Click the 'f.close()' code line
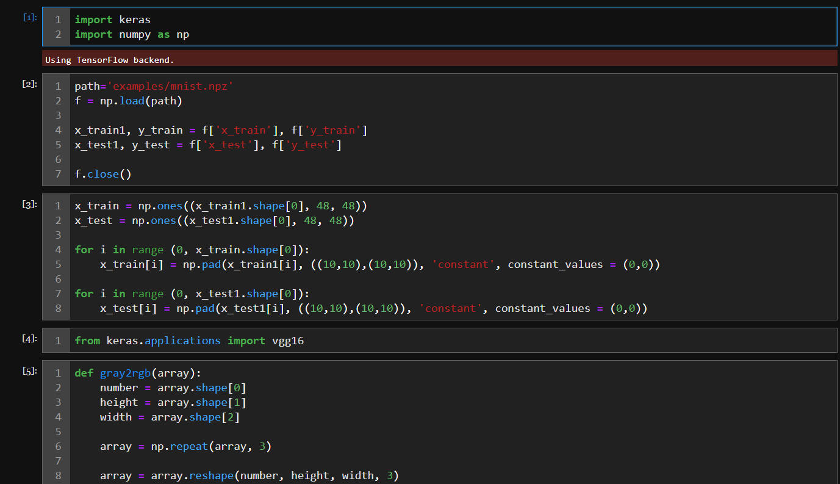 [x=103, y=175]
